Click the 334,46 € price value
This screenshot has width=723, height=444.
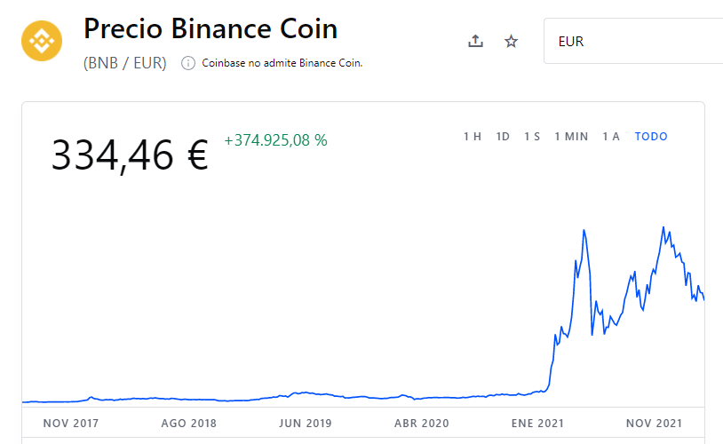coord(130,155)
